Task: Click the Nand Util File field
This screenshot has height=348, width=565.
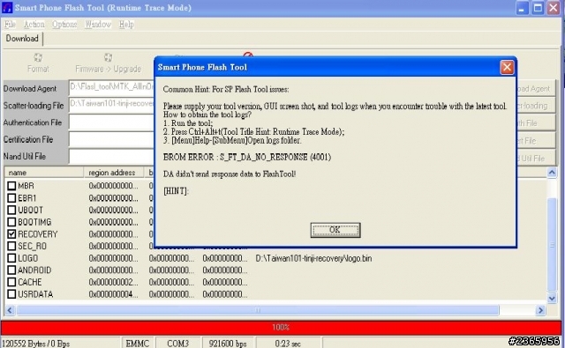Action: click(112, 157)
